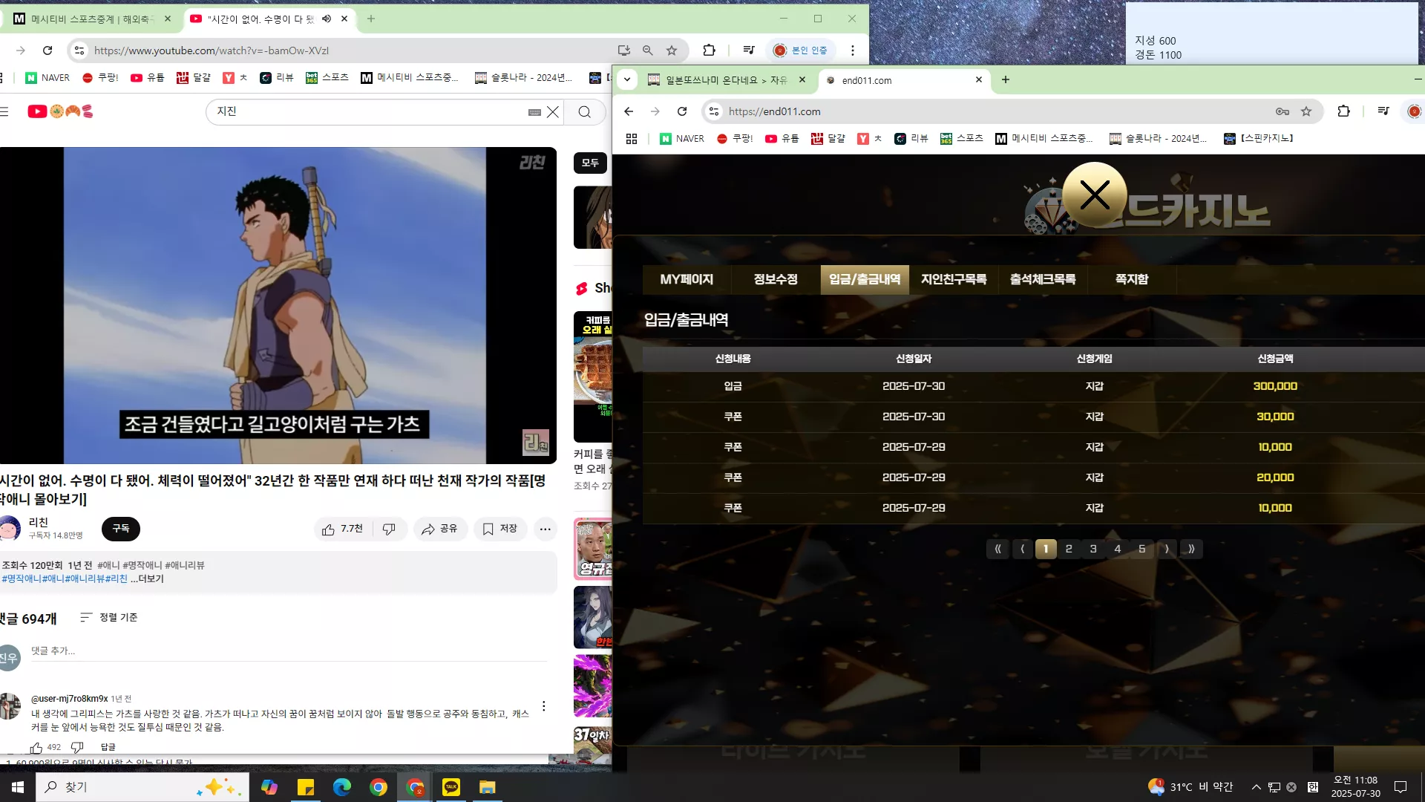
Task: Open the Extensions puzzle icon in right browser
Action: [x=1343, y=111]
